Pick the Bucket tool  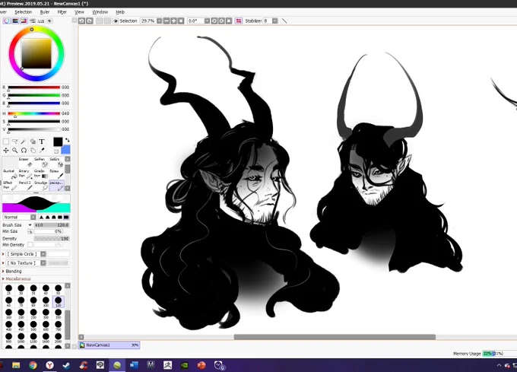click(10, 174)
